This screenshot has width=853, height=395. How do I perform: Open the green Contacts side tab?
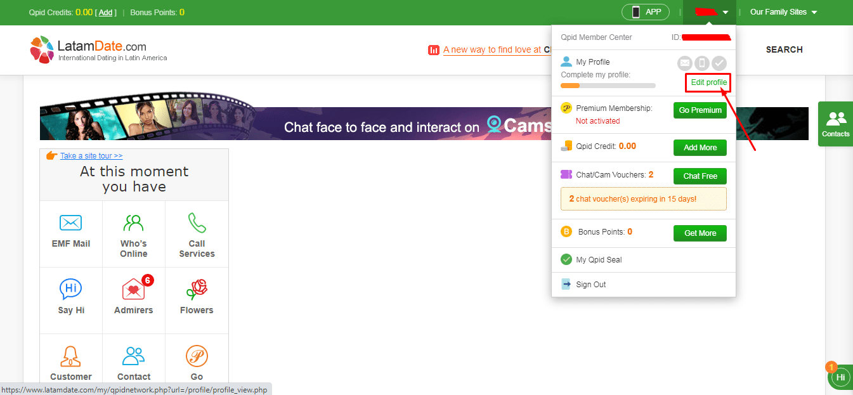(835, 124)
